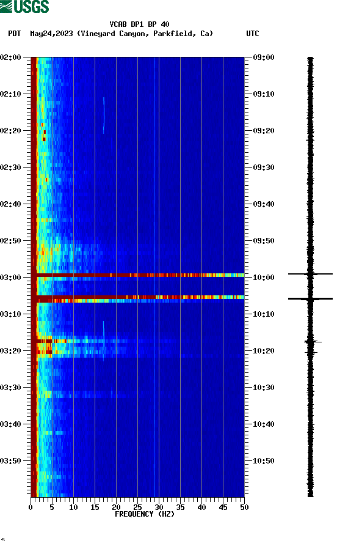Click the 09:00 UTC time label
This screenshot has height=546, width=337.
tap(264, 57)
